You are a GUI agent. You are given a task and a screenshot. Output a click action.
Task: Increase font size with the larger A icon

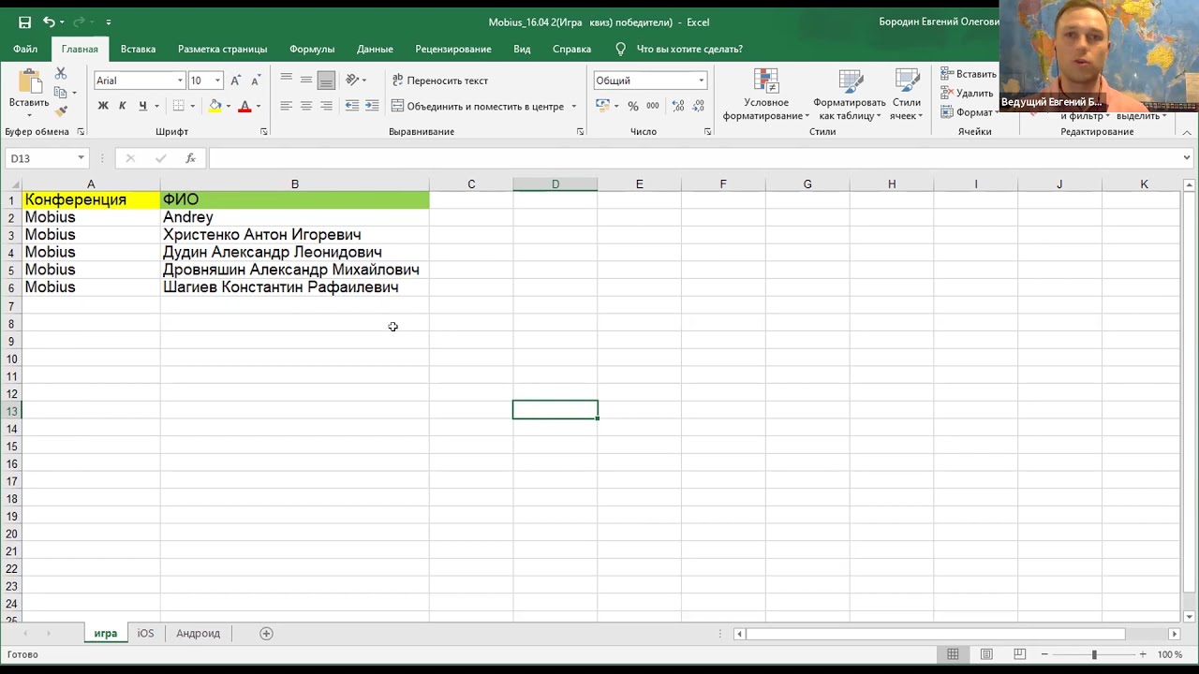pyautogui.click(x=235, y=81)
